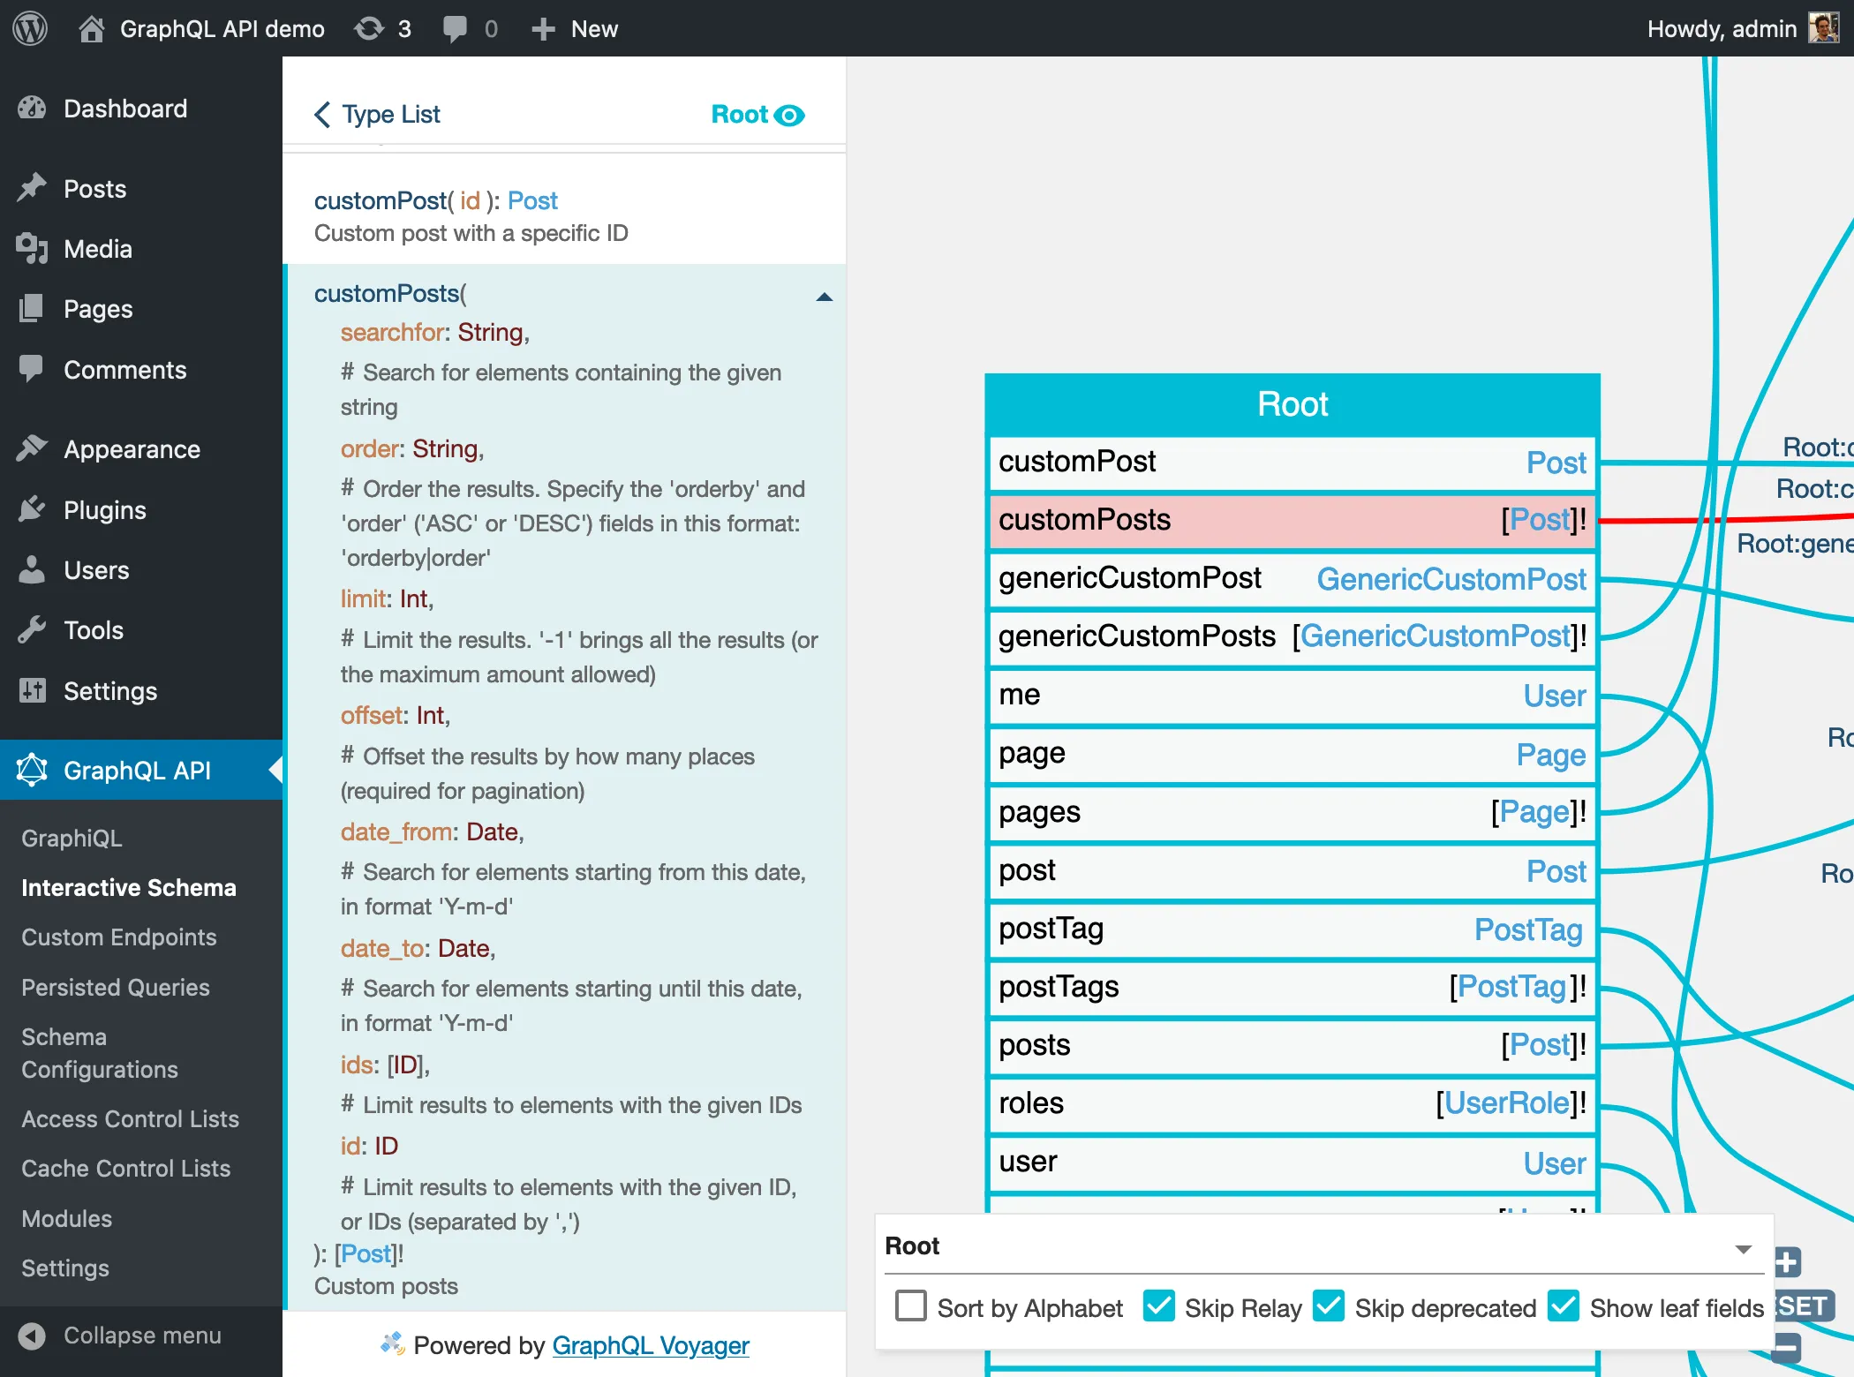Click the Collapse menu arrow icon
1854x1377 pixels.
(x=32, y=1336)
